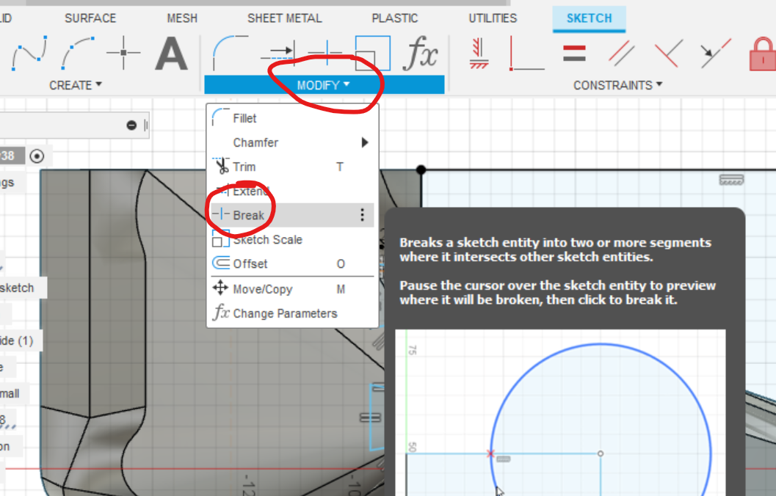This screenshot has height=496, width=776.
Task: Apply the Equal constraint icon
Action: (575, 53)
